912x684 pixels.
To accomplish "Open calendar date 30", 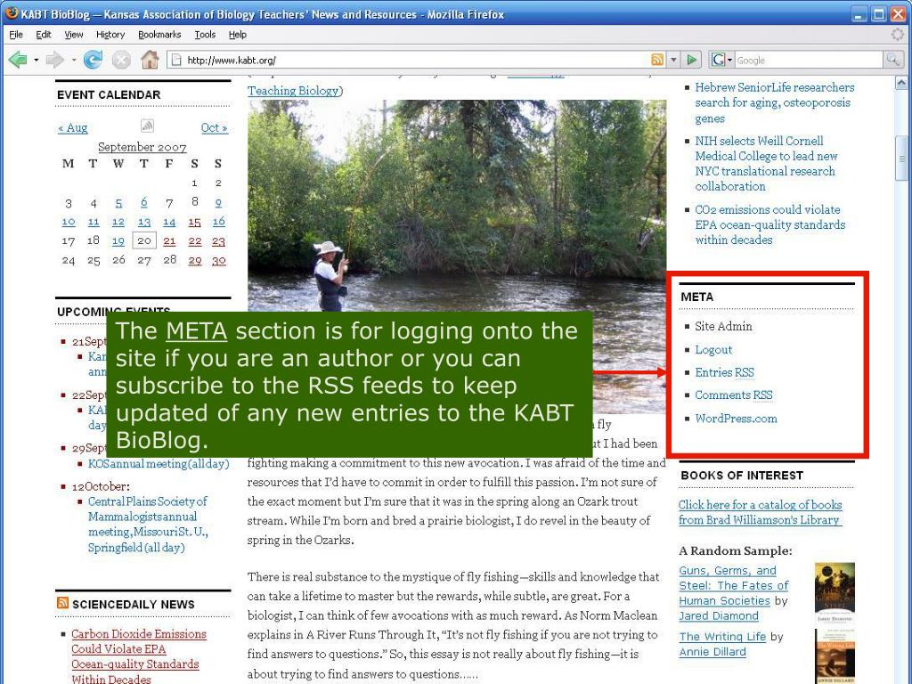I will 219,261.
